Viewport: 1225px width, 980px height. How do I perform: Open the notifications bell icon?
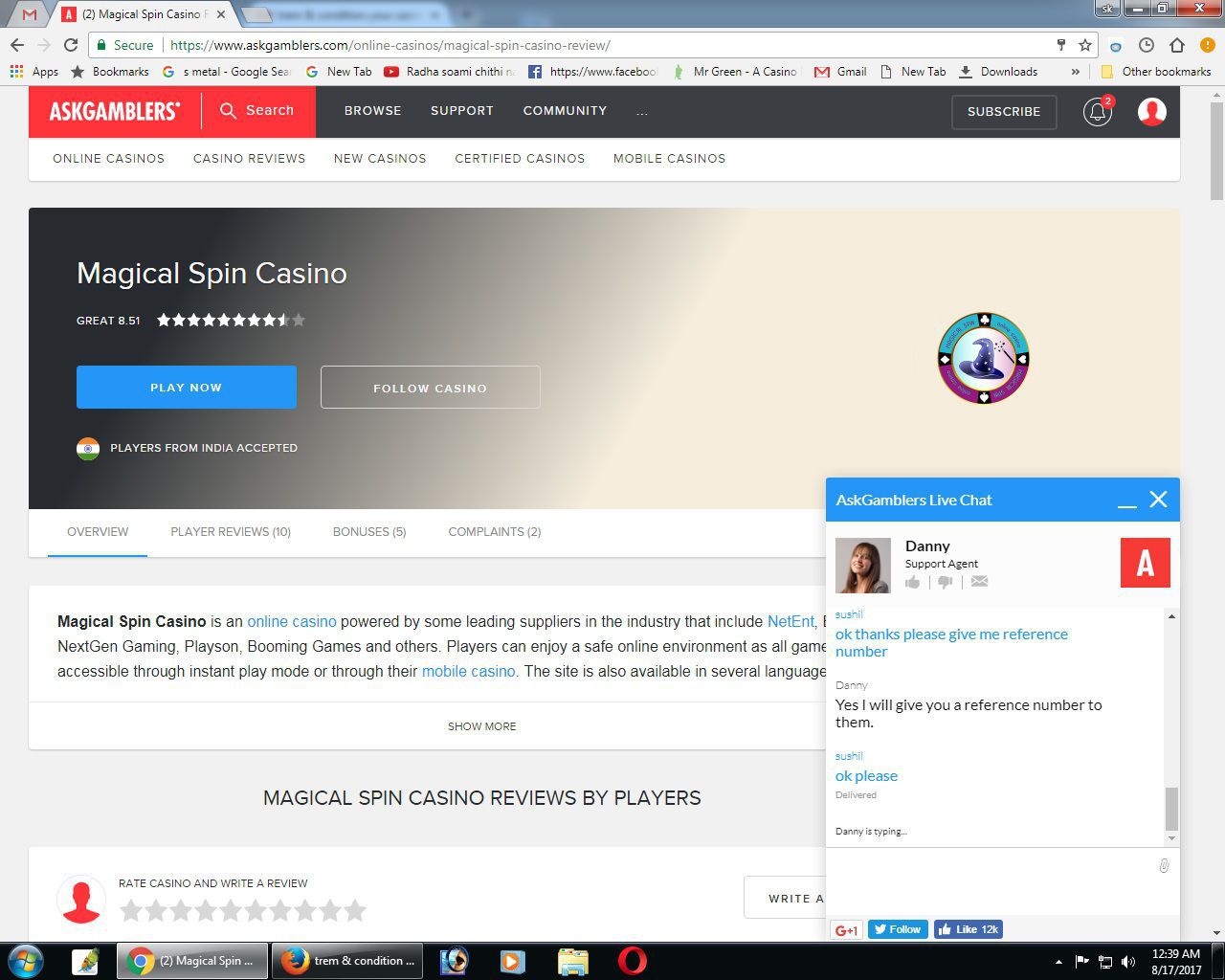click(x=1097, y=111)
